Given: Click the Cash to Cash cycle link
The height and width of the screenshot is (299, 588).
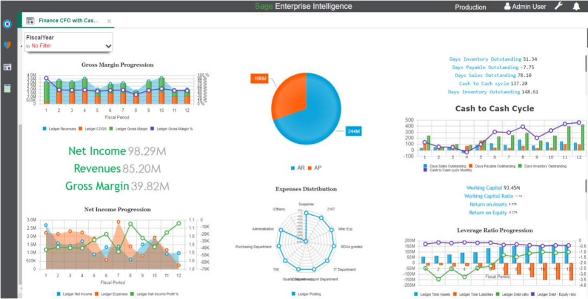Looking at the screenshot, I should 484,84.
